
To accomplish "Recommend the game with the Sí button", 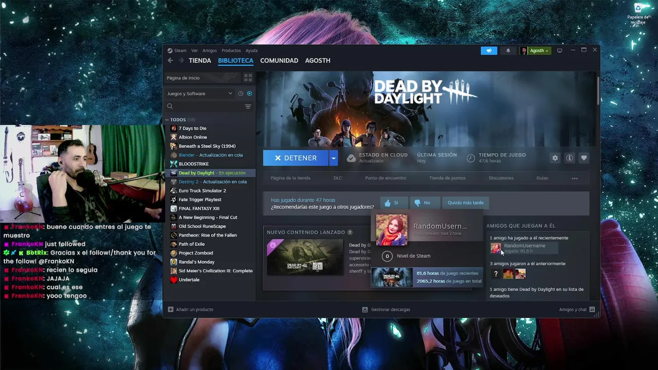I will point(394,202).
